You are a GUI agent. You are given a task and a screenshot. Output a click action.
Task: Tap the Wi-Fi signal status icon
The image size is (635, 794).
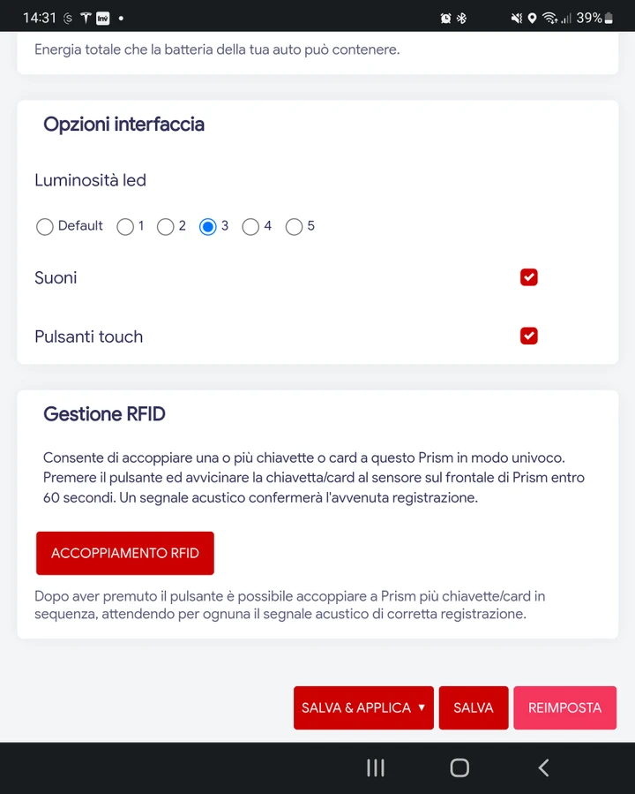(549, 19)
